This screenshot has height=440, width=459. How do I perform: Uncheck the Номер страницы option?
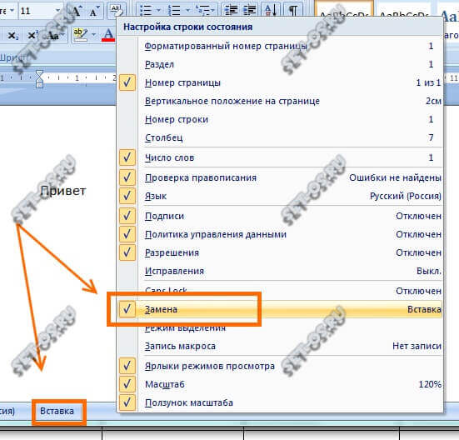click(x=281, y=82)
